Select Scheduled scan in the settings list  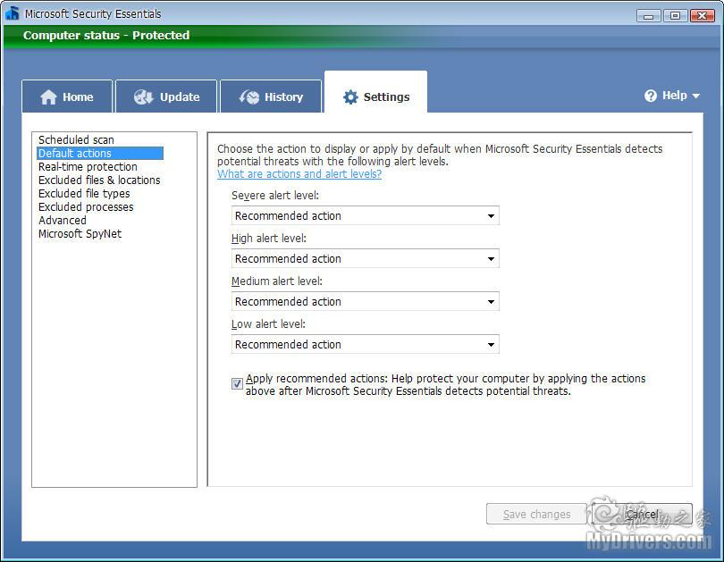click(76, 140)
